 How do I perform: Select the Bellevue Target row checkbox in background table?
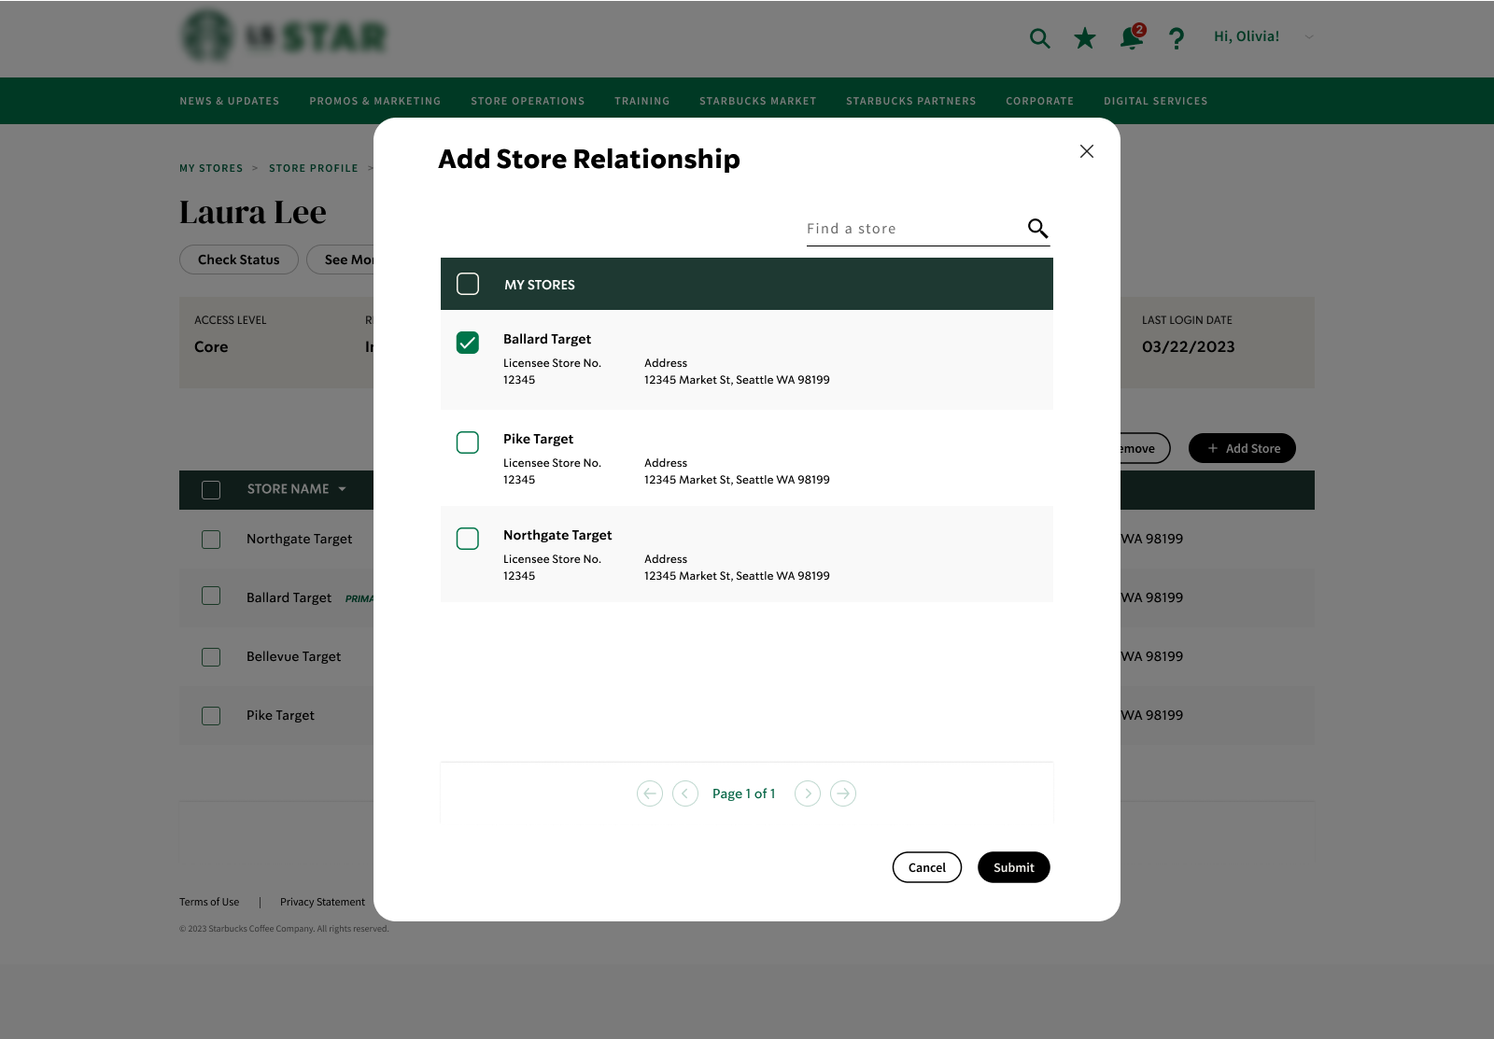(x=211, y=657)
